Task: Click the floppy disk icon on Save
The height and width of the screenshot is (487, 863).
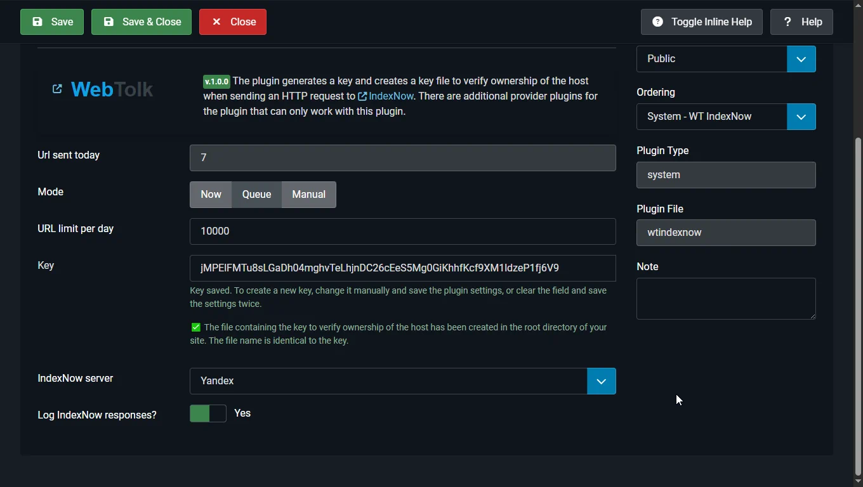Action: coord(37,22)
